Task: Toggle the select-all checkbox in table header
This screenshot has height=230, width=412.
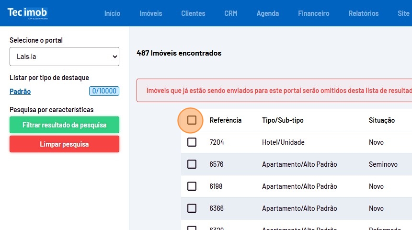Action: [x=192, y=120]
